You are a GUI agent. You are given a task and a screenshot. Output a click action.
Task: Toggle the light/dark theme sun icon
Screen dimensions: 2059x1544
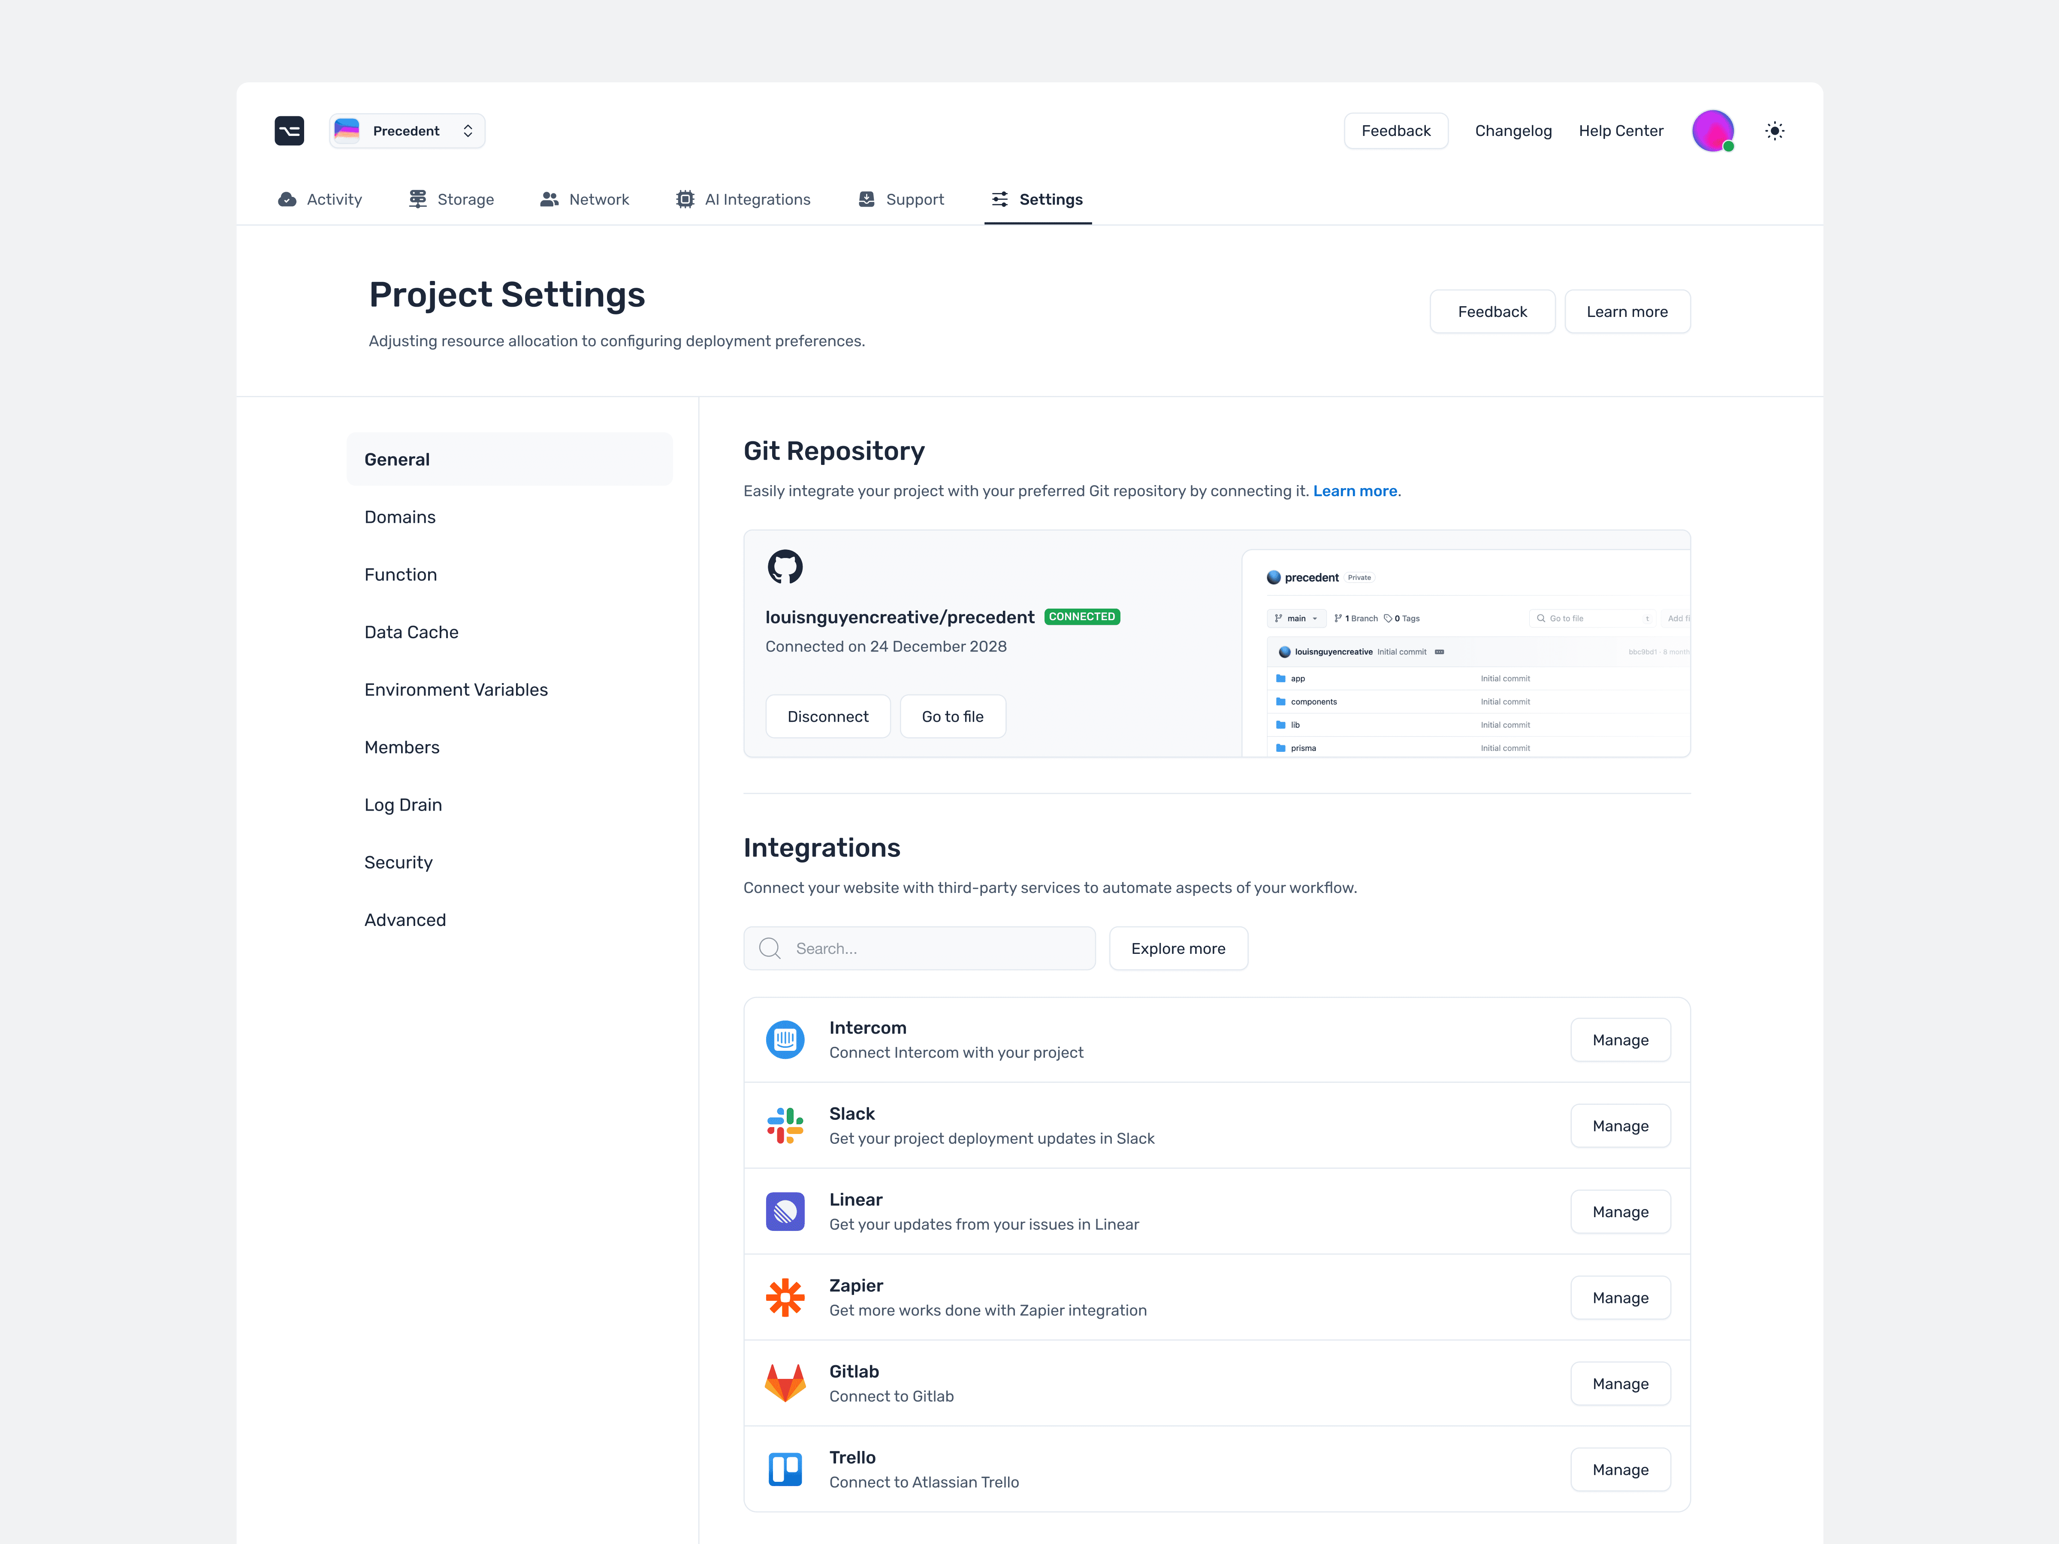coord(1774,131)
